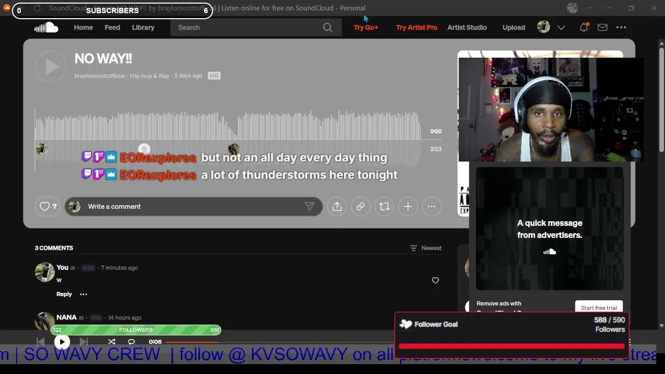Click the search magnifier icon
The image size is (665, 374).
(x=328, y=28)
